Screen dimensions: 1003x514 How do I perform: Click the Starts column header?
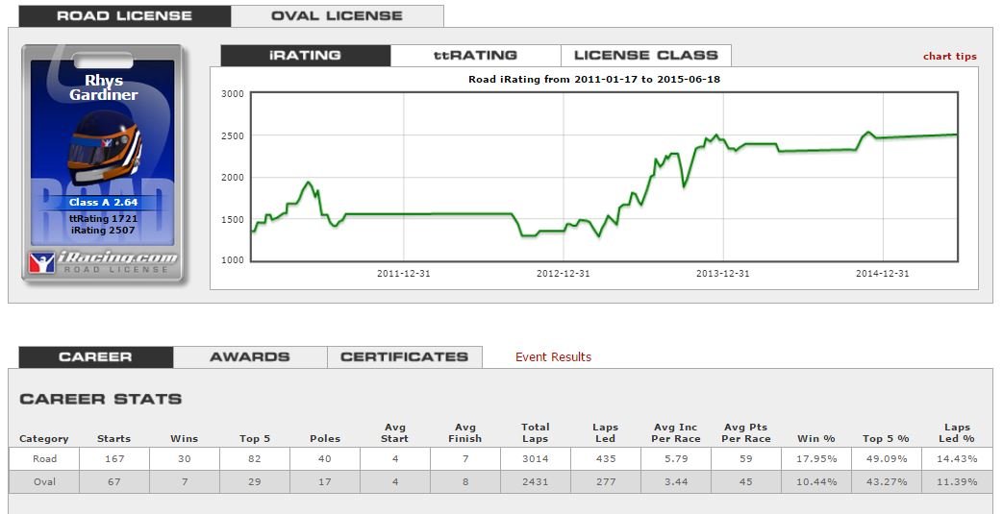click(x=113, y=438)
